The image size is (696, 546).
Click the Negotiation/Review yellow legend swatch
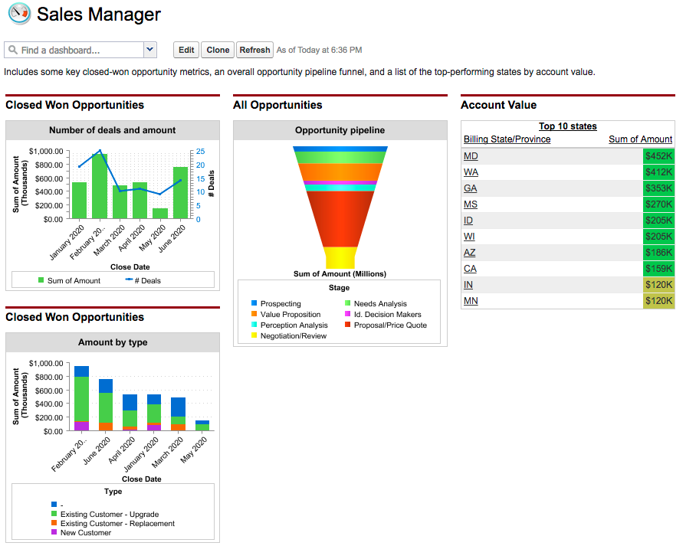point(254,335)
